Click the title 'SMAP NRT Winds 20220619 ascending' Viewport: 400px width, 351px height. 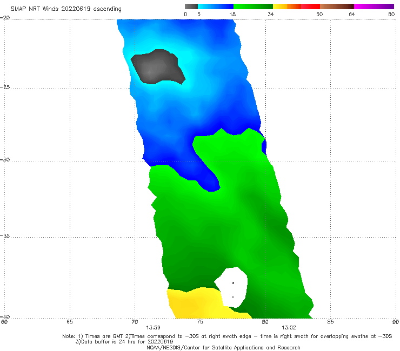click(66, 9)
